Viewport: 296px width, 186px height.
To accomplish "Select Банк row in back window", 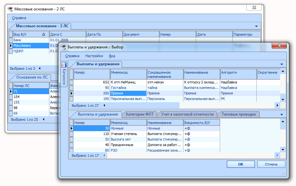I will (x=31, y=40).
